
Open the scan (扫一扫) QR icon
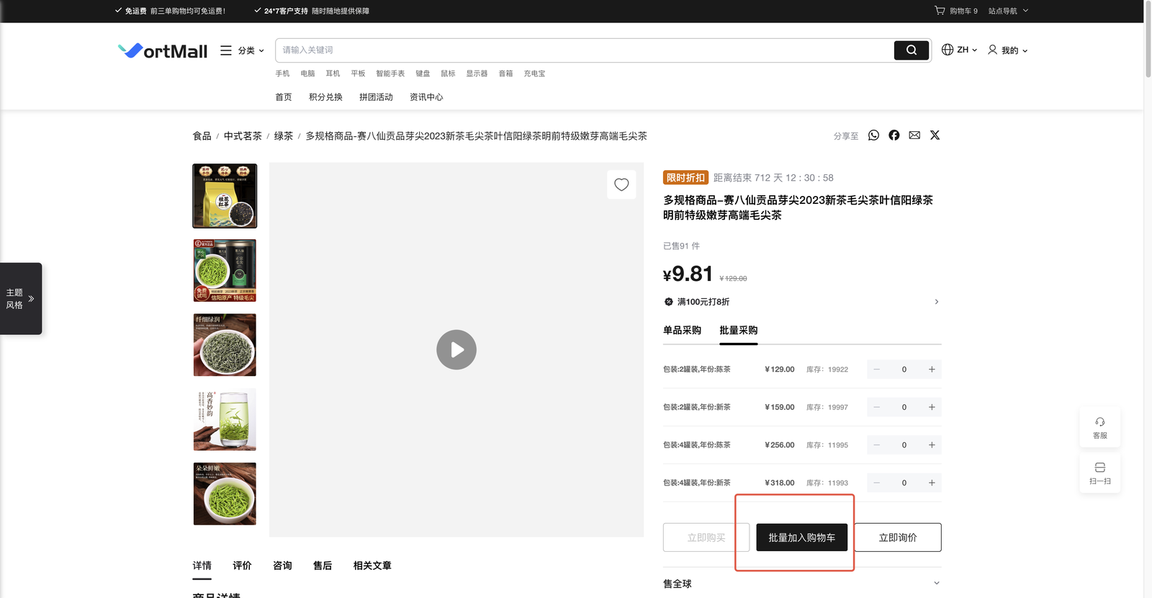coord(1099,472)
